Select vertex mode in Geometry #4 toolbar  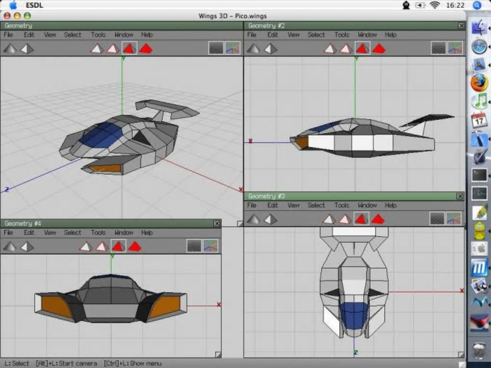(x=86, y=246)
